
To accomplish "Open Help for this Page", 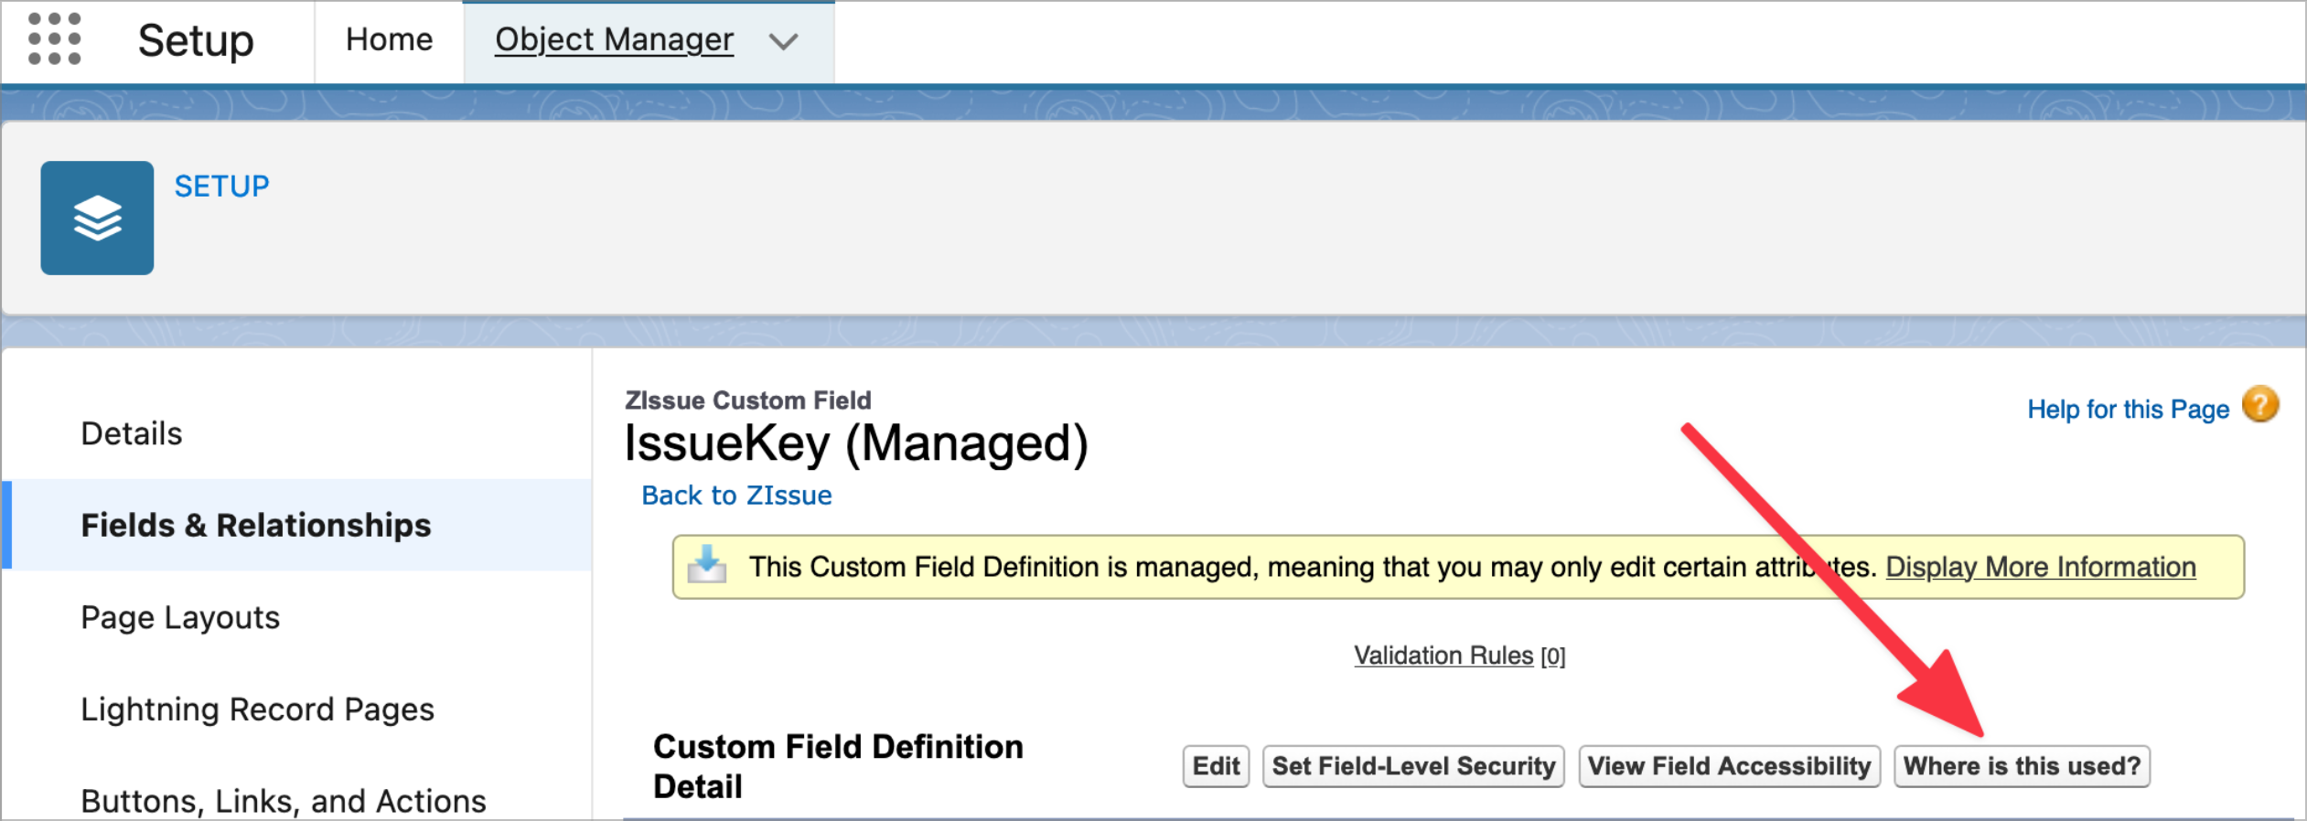I will pos(2127,409).
